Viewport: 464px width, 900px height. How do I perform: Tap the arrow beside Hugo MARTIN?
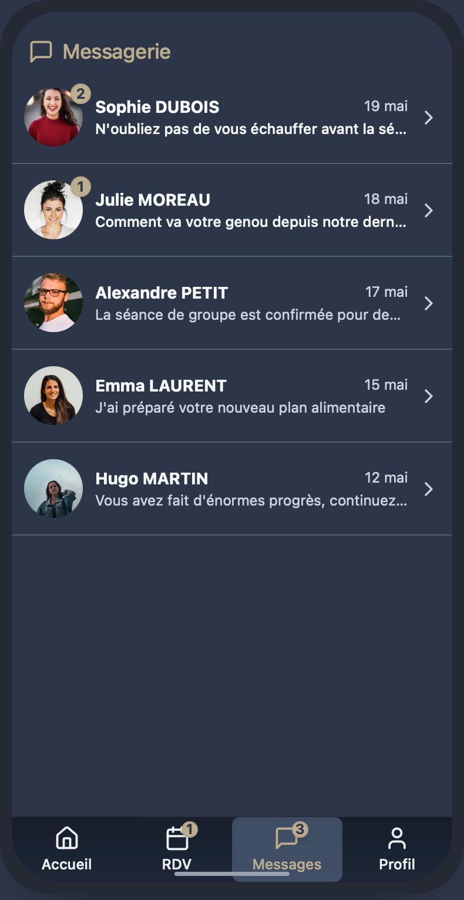429,489
